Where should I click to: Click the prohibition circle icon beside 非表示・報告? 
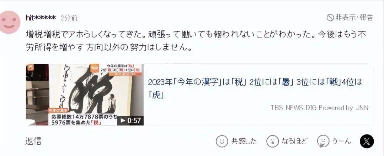click(x=330, y=17)
